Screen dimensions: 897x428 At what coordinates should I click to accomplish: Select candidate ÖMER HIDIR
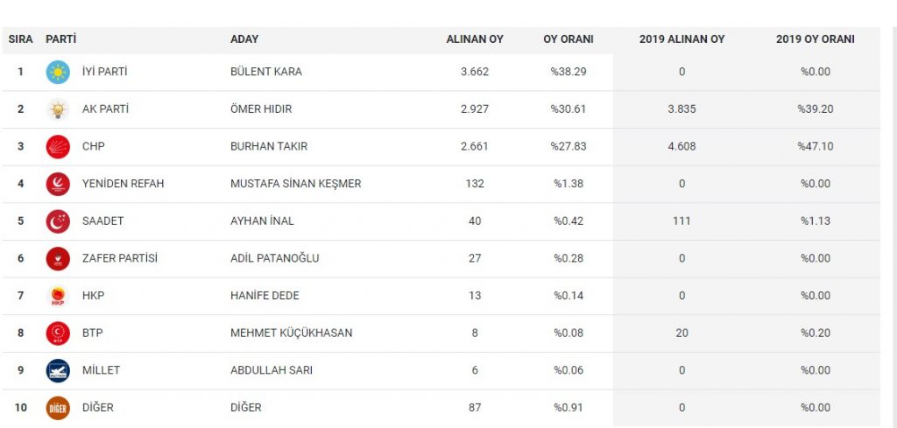coord(261,109)
